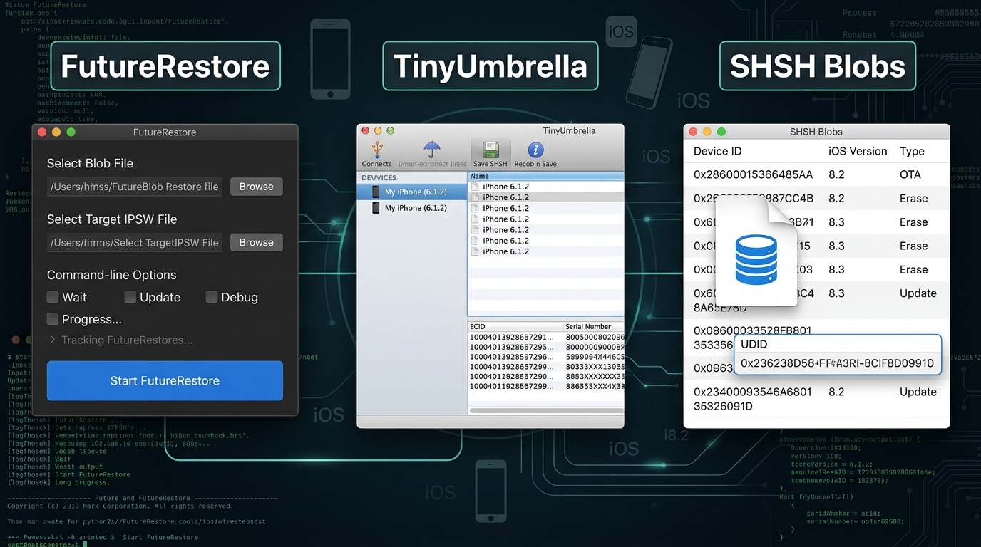
Task: Click the blue umbrella toolbar icon
Action: 432,149
